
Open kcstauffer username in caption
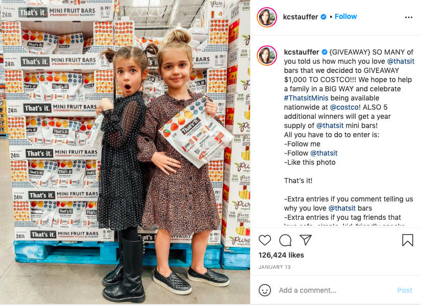click(x=301, y=52)
